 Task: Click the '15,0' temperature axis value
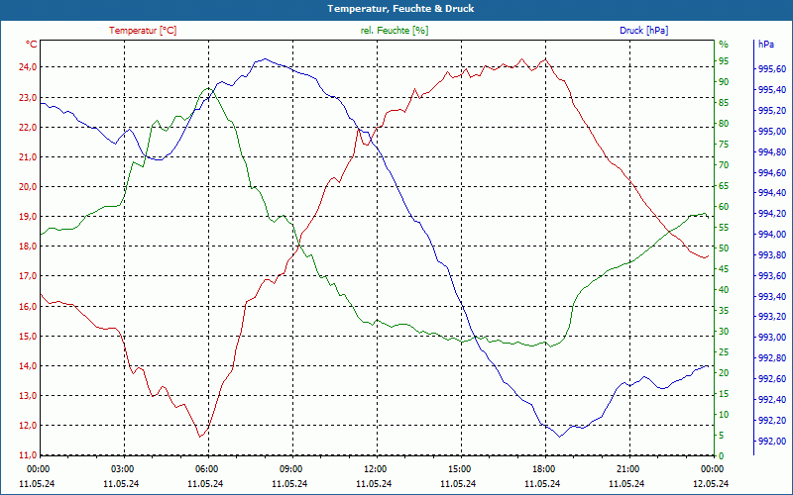click(28, 337)
